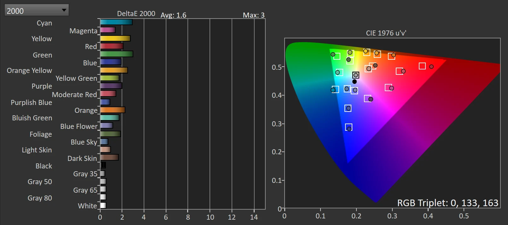Screen dimensions: 508x225
Task: Click the 'Max: 3' value
Action: [x=254, y=15]
